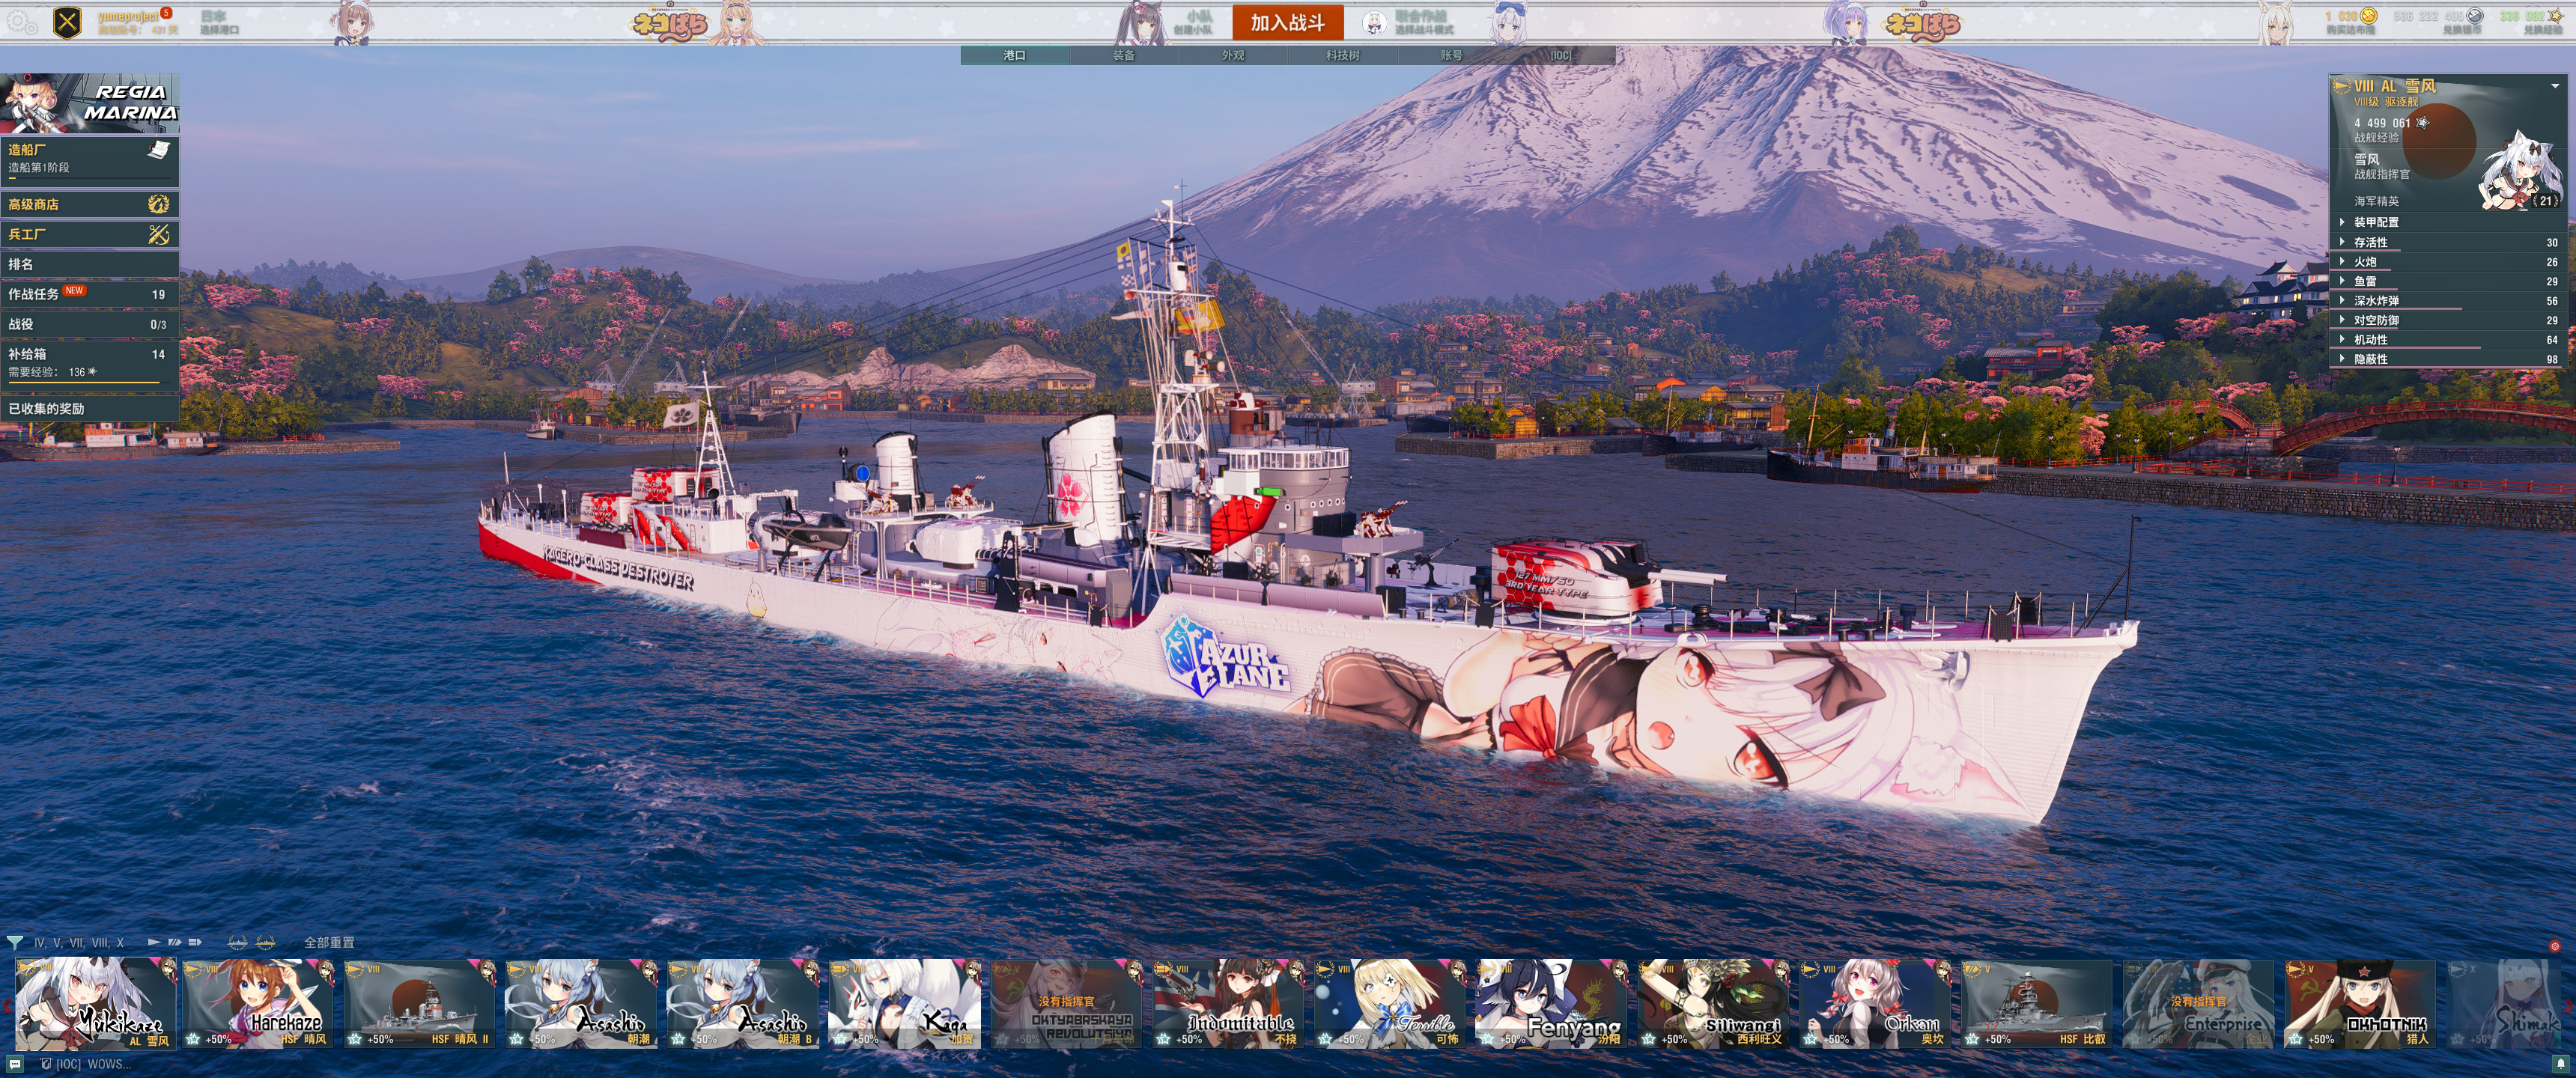Open the settings gear icon
Screen dimensions: 2576x1078
pos(20,21)
